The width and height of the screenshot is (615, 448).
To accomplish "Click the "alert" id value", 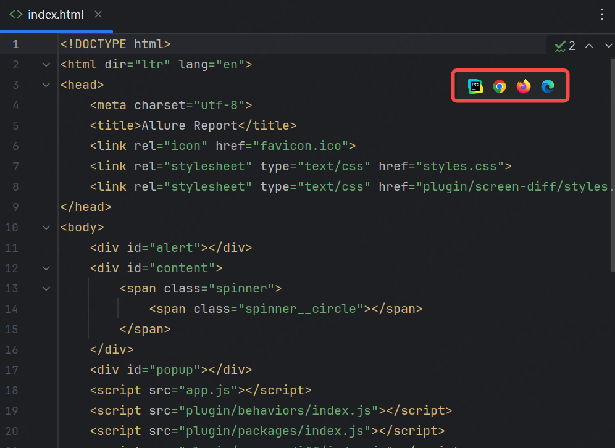I will pos(175,248).
